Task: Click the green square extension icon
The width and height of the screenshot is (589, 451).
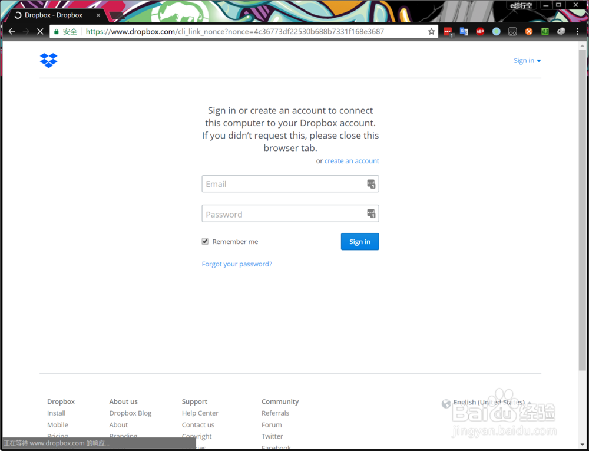Action: (x=545, y=32)
